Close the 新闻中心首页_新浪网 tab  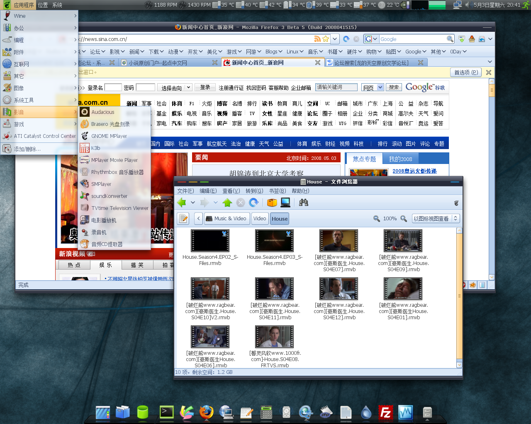[317, 63]
